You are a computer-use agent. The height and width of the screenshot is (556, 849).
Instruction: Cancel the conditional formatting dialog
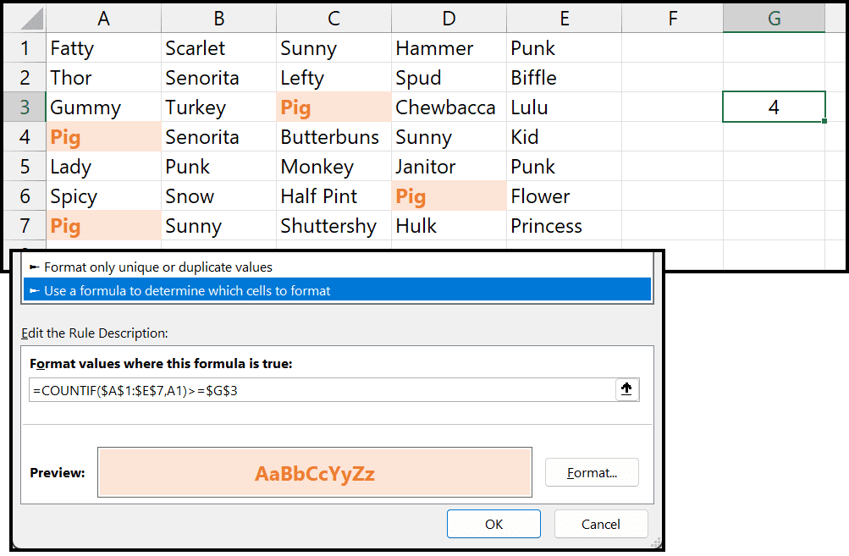[x=600, y=523]
